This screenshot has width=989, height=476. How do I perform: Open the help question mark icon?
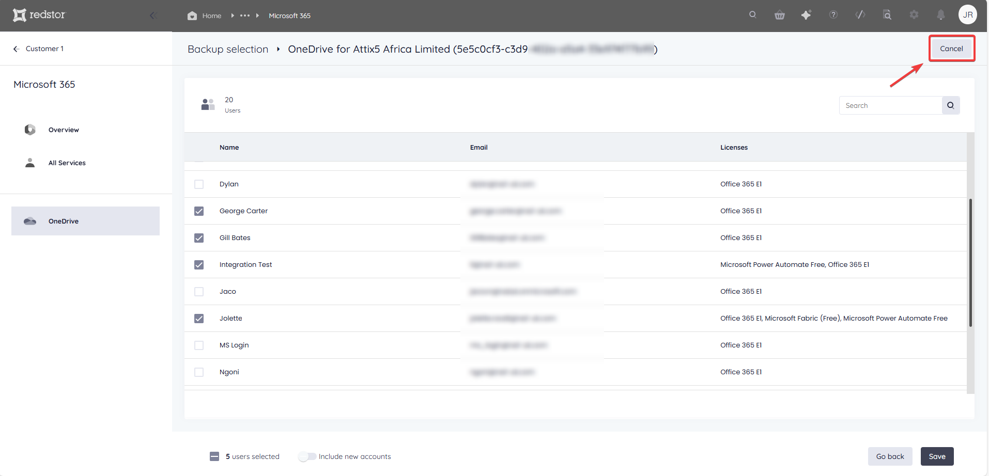coord(833,15)
